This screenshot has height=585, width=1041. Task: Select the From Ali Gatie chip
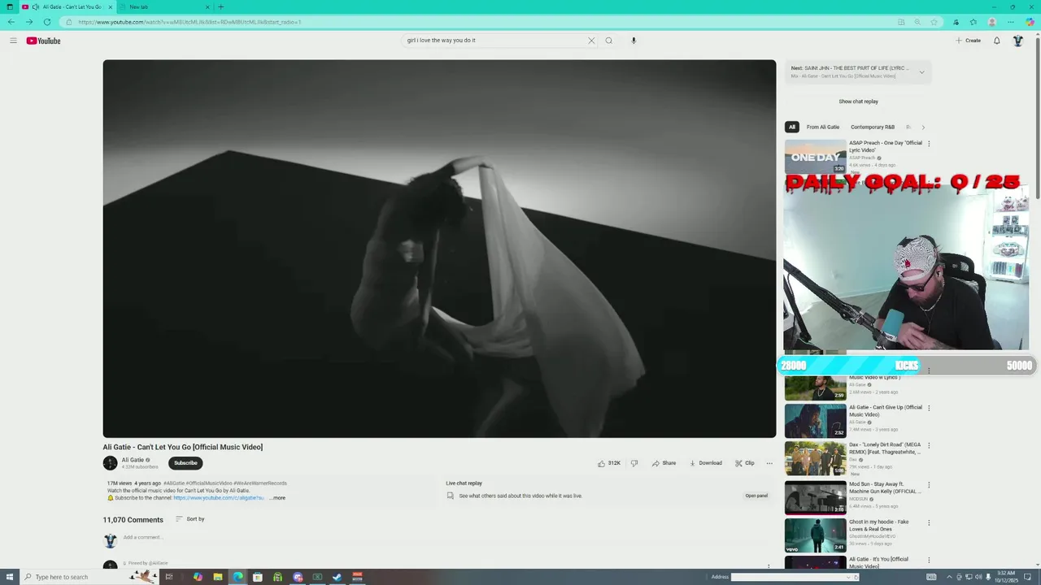823,127
